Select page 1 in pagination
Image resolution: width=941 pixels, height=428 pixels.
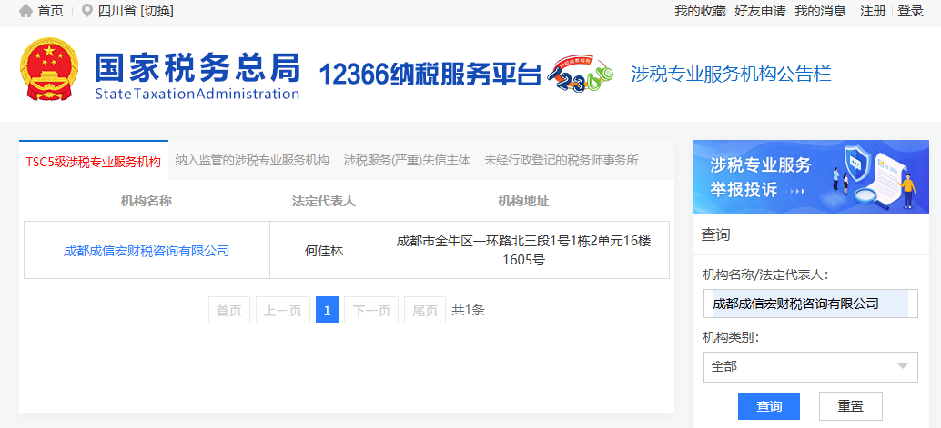327,310
